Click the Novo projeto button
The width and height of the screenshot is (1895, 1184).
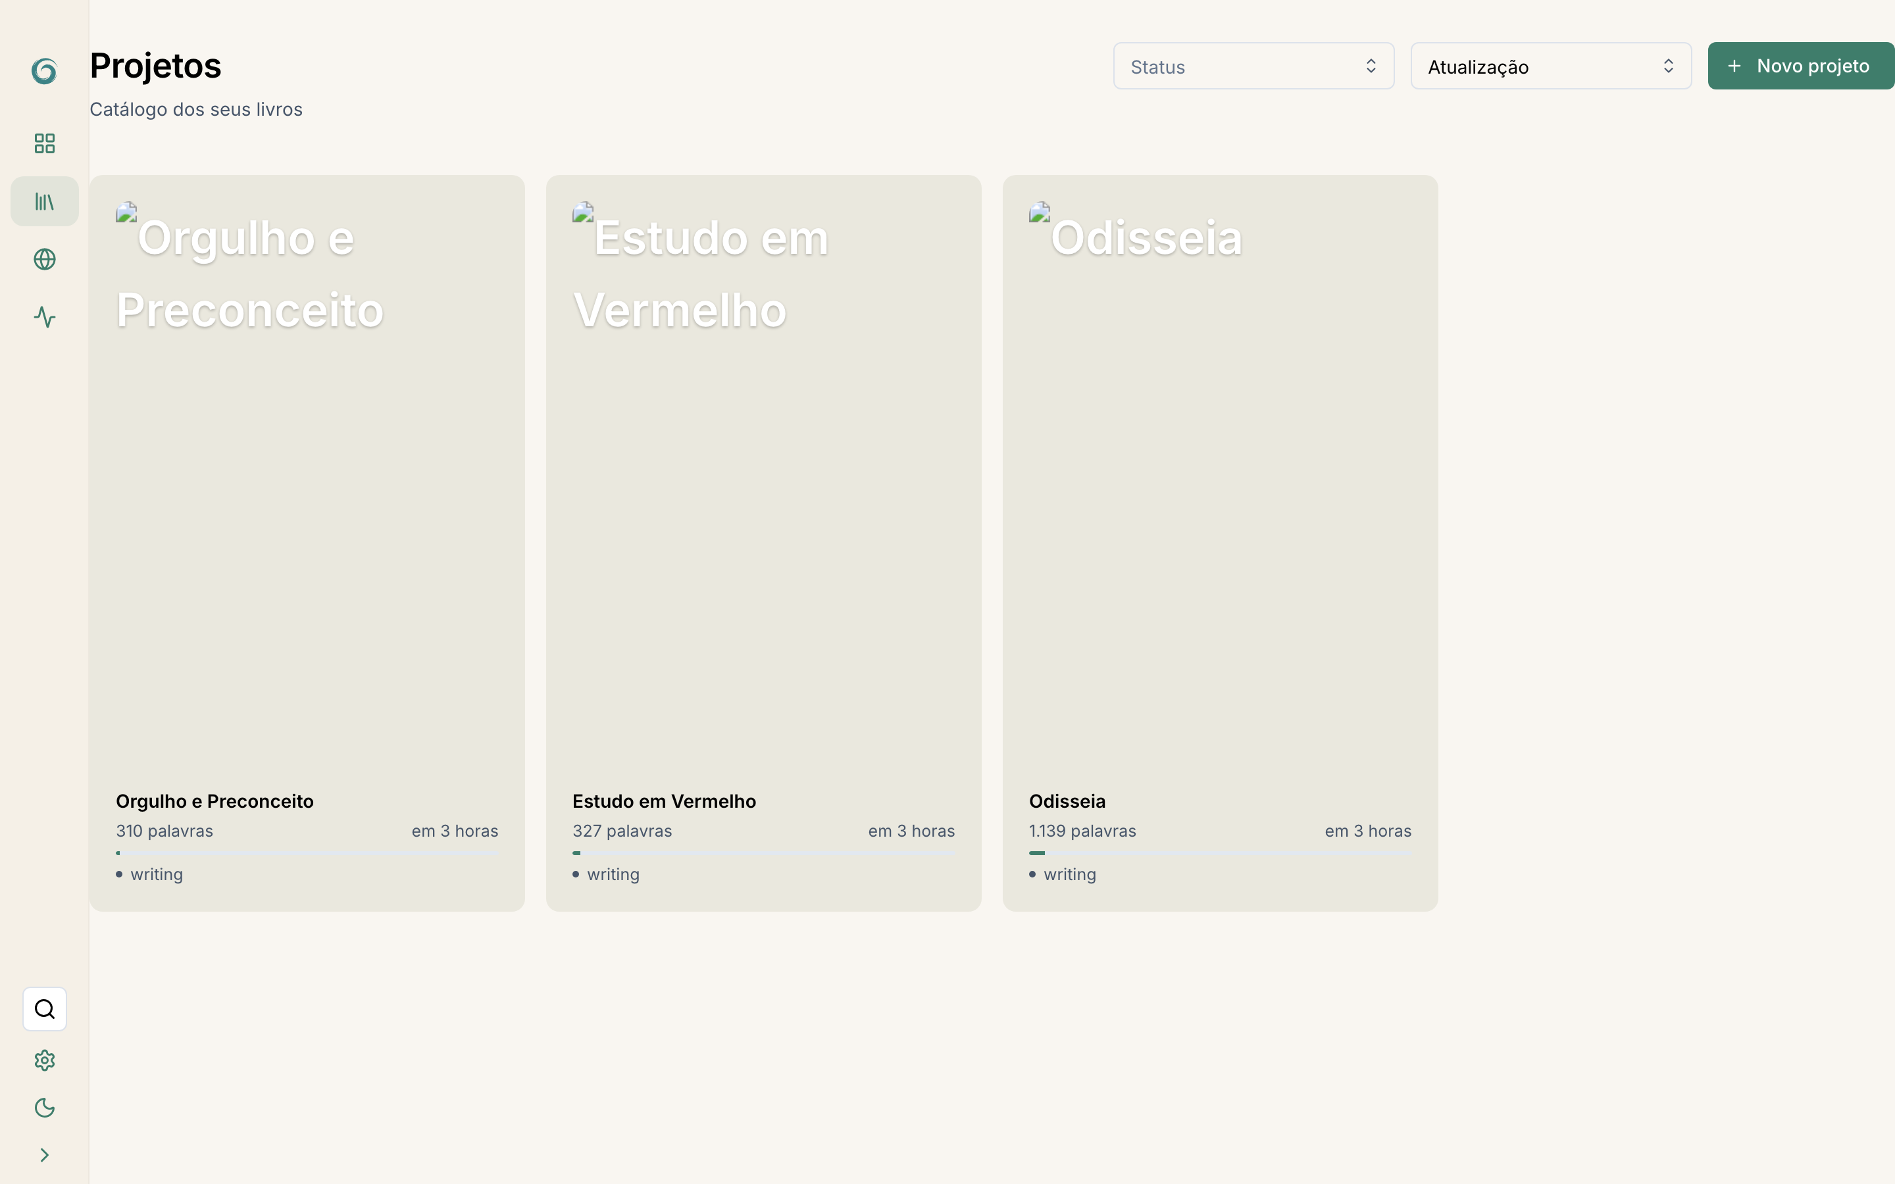1801,66
